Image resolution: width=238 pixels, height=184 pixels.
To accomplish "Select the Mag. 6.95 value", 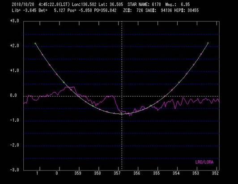I will [178, 4].
